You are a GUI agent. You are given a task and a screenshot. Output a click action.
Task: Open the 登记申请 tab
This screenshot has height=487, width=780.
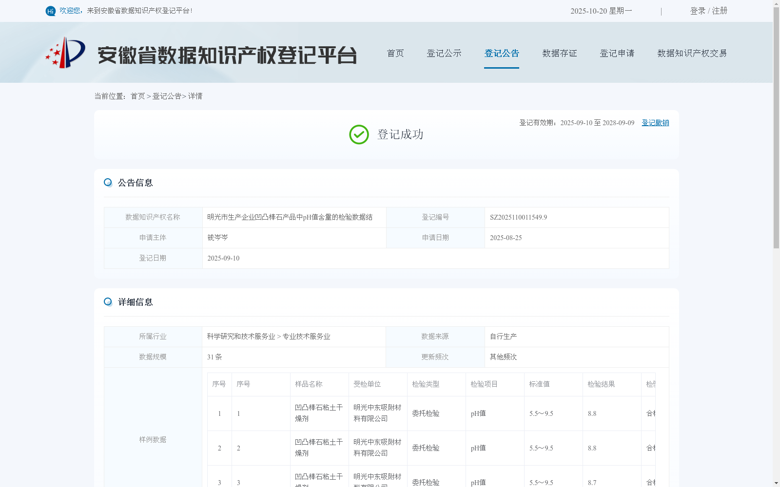617,53
